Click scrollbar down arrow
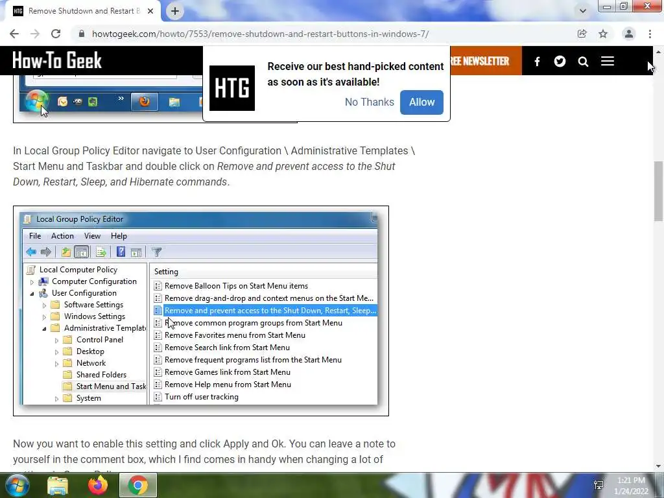Viewport: 664px width, 498px height. (658, 466)
